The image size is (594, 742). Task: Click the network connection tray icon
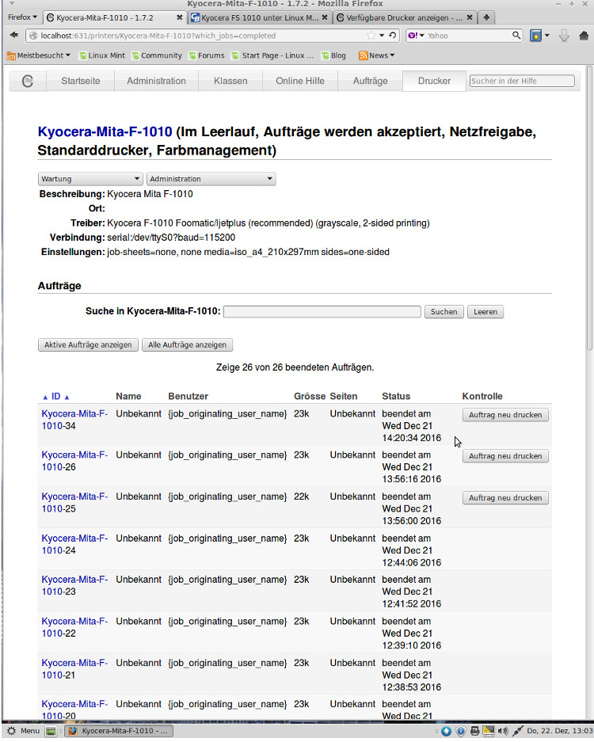(518, 731)
